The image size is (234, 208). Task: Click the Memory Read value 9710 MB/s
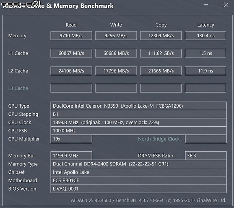[71, 36]
